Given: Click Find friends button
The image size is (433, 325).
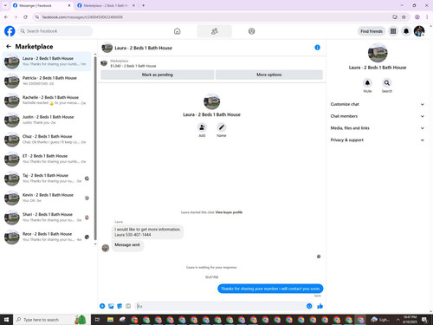Looking at the screenshot, I should pos(372,31).
